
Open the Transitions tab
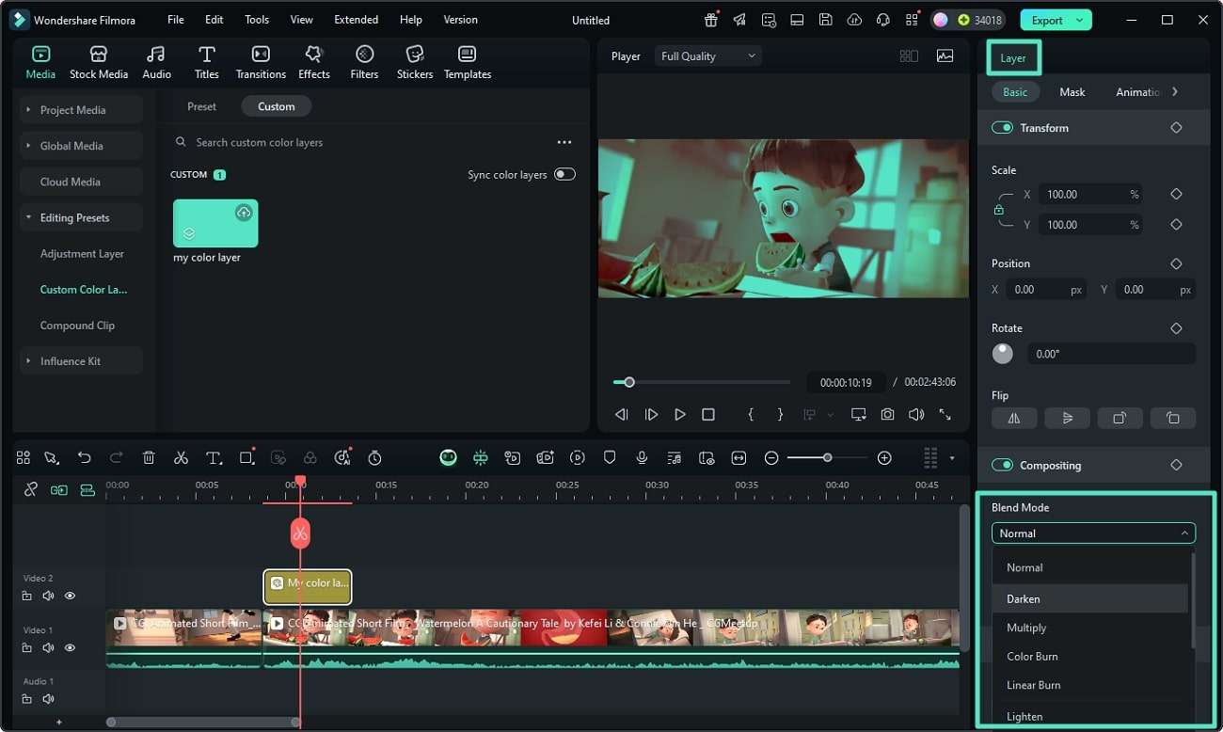click(x=261, y=62)
